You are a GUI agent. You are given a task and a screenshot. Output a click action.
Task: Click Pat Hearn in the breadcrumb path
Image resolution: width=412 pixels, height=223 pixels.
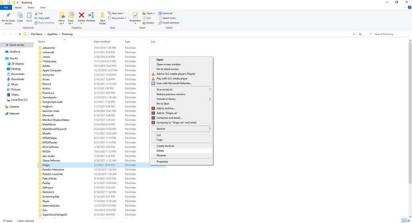click(x=37, y=34)
